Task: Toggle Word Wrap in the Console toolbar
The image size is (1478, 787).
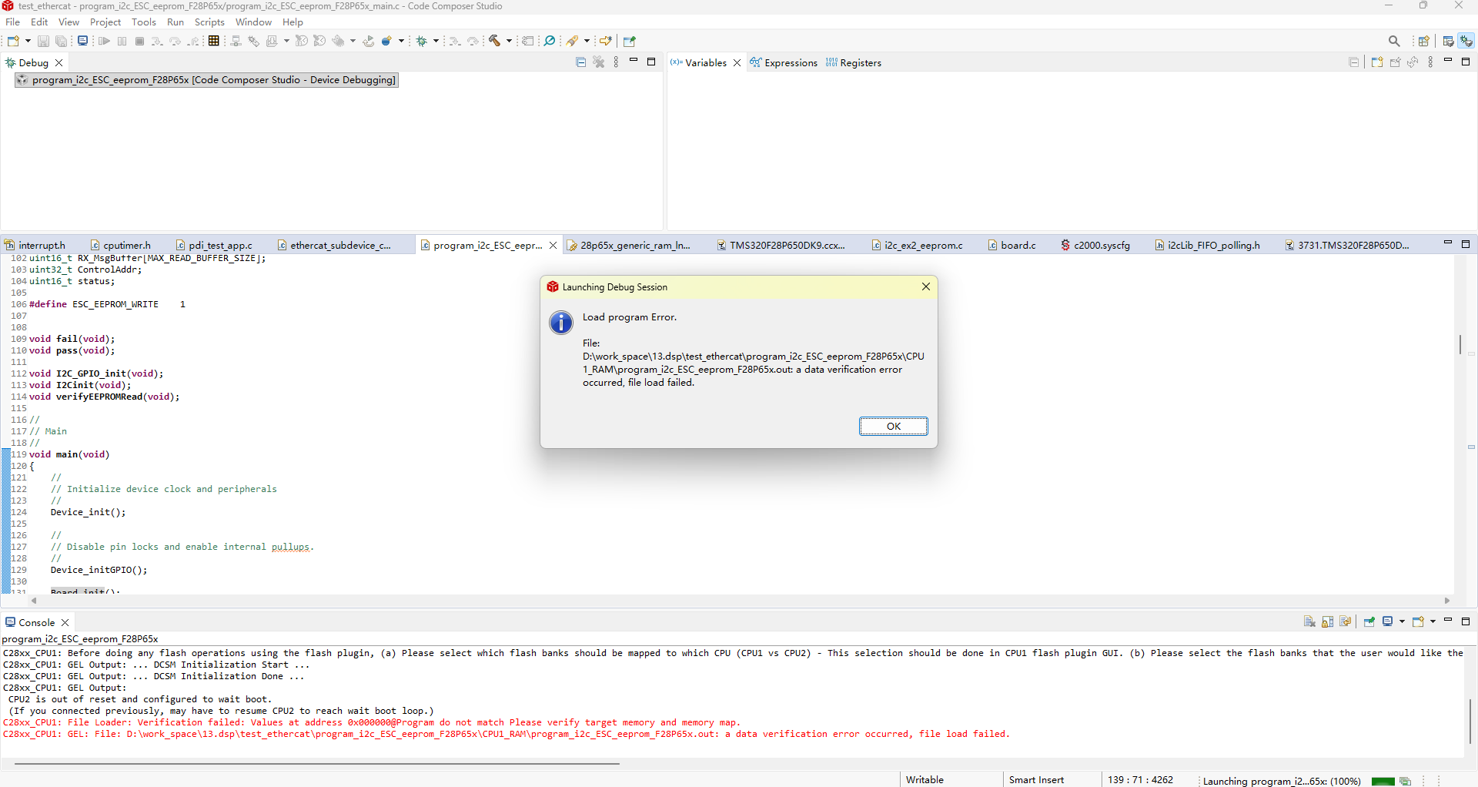Action: click(x=1345, y=622)
